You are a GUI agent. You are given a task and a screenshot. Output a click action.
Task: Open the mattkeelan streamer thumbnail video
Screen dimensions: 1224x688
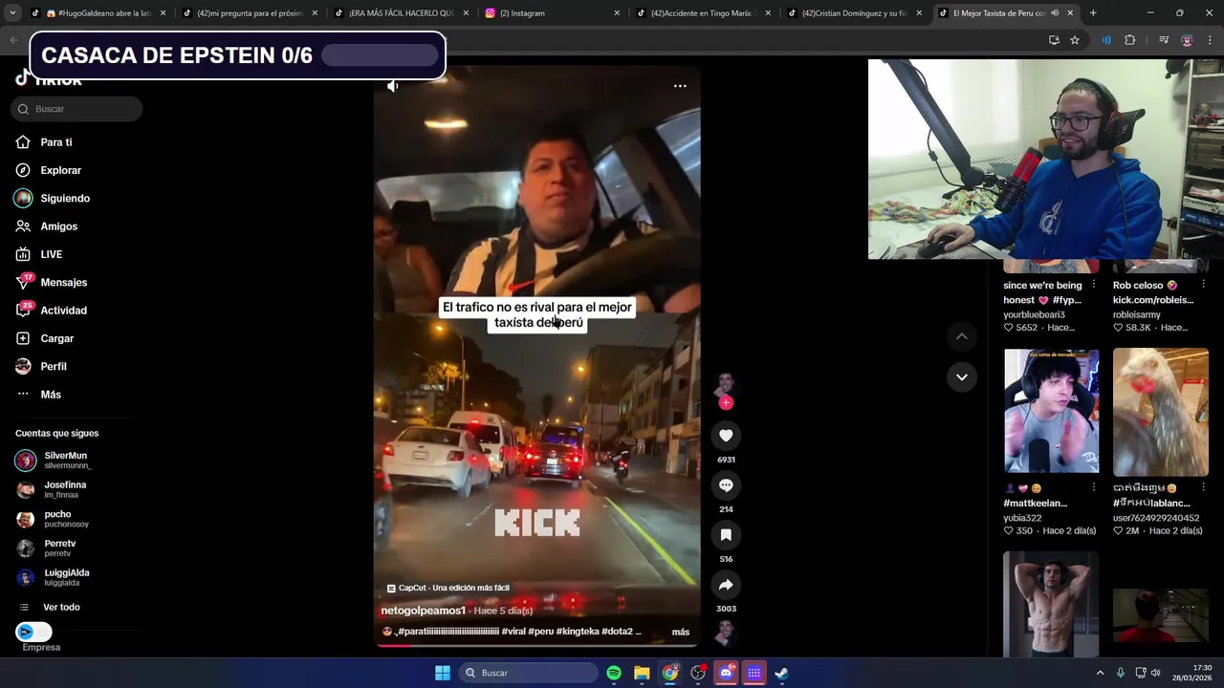coord(1051,412)
